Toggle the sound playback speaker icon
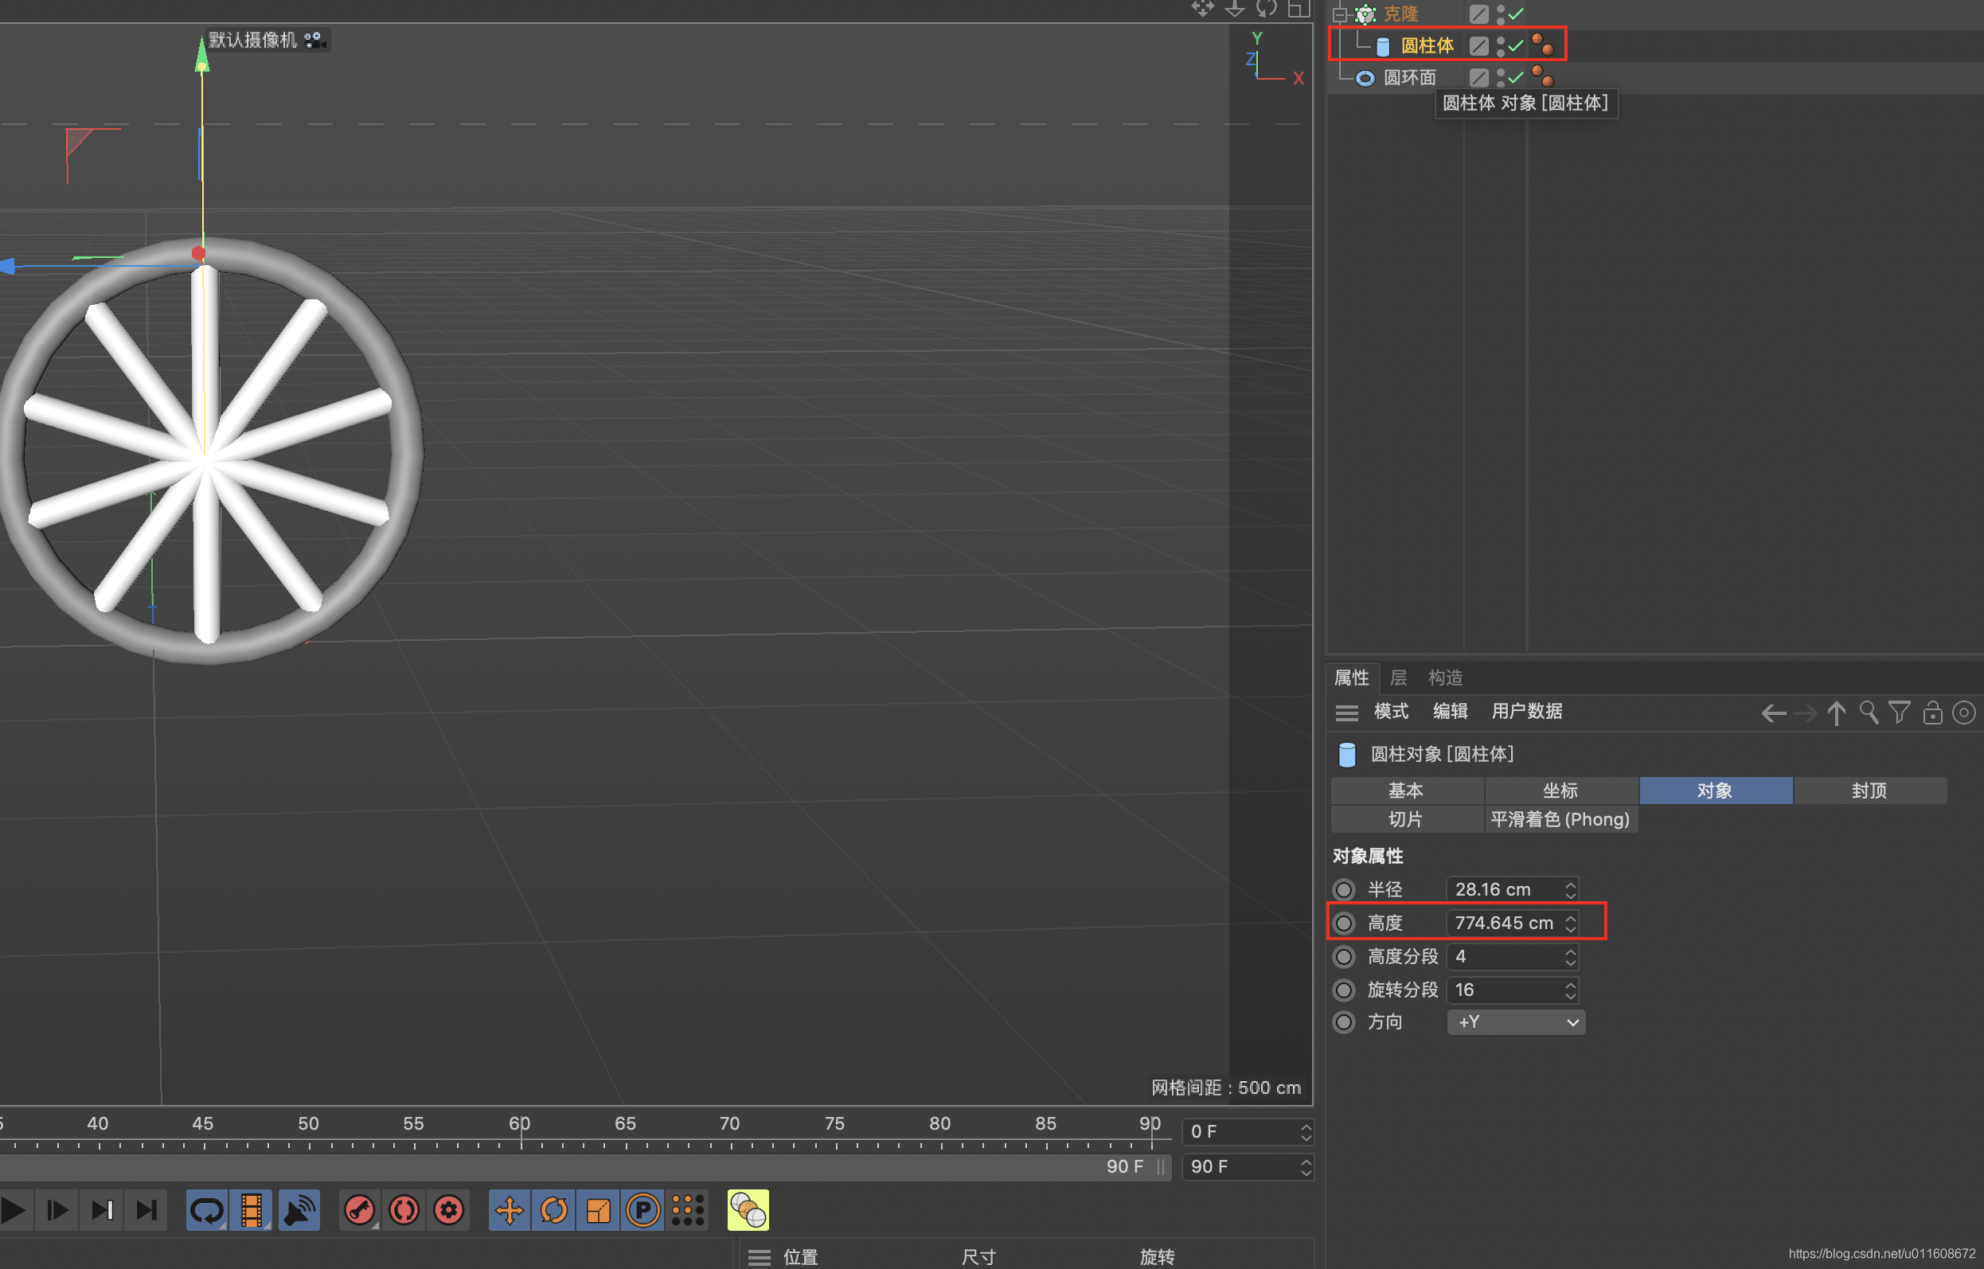The height and width of the screenshot is (1269, 1984). coord(299,1211)
